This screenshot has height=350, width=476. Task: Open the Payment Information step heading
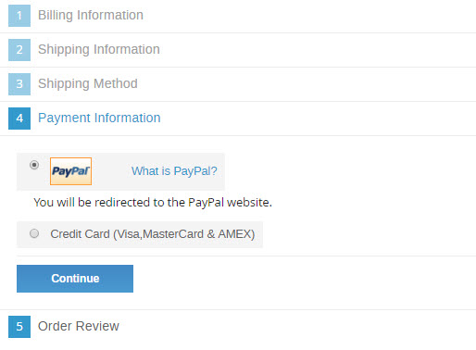tap(99, 118)
